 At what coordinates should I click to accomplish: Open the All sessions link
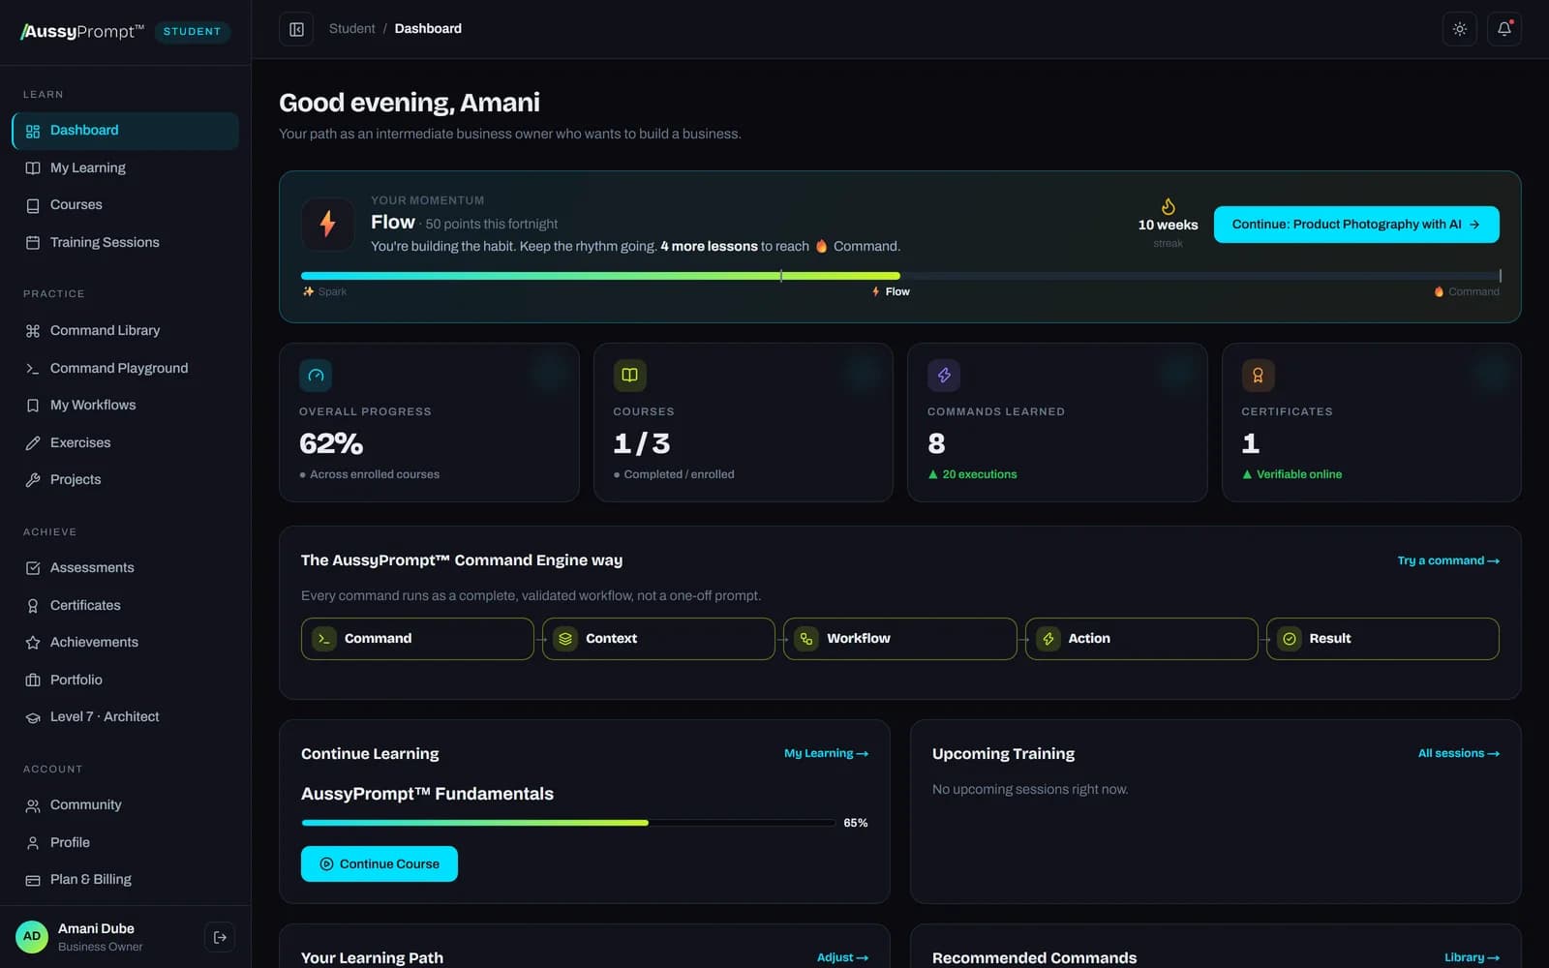(x=1459, y=753)
